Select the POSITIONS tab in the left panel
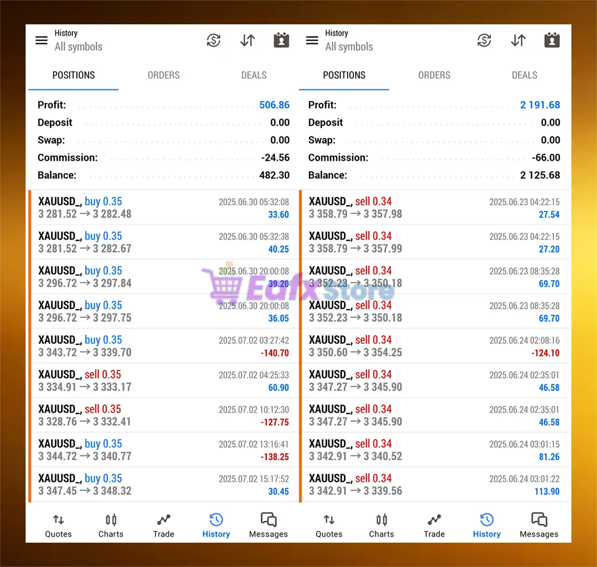Viewport: 597px width, 567px height. click(x=74, y=75)
